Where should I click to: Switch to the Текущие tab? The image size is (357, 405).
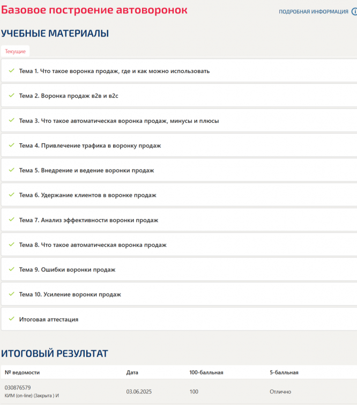(x=15, y=51)
